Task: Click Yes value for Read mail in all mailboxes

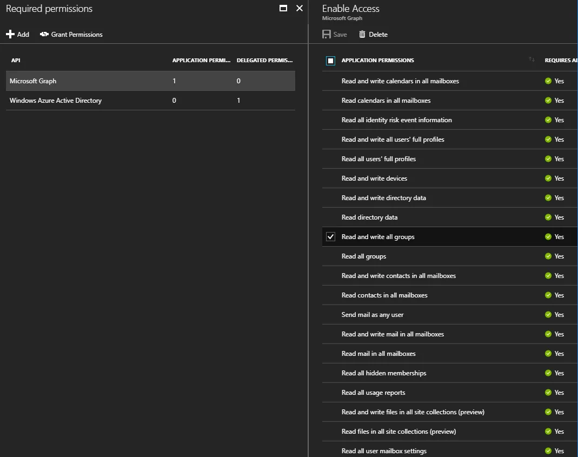Action: coord(559,354)
